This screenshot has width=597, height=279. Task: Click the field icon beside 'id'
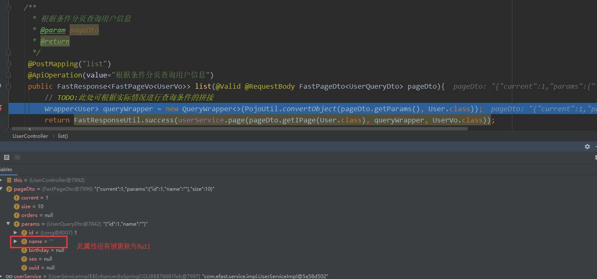point(24,233)
